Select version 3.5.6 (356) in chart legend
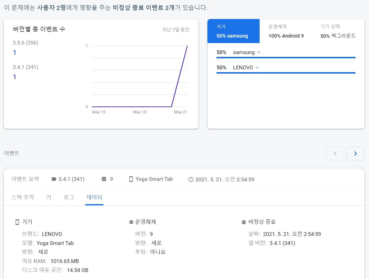369x279 pixels. [26, 43]
